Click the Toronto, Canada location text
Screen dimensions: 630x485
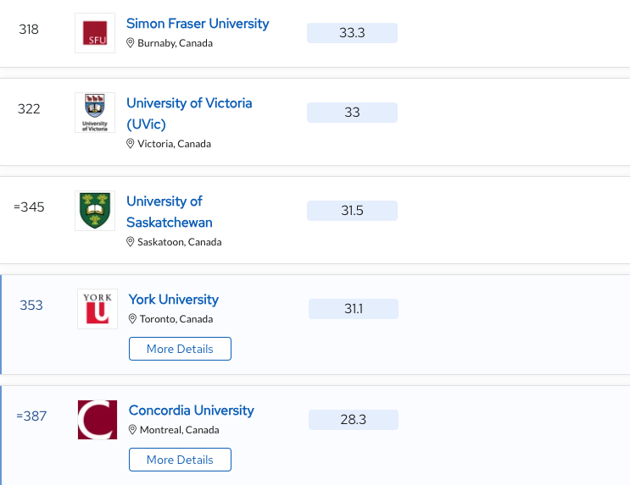pyautogui.click(x=176, y=319)
